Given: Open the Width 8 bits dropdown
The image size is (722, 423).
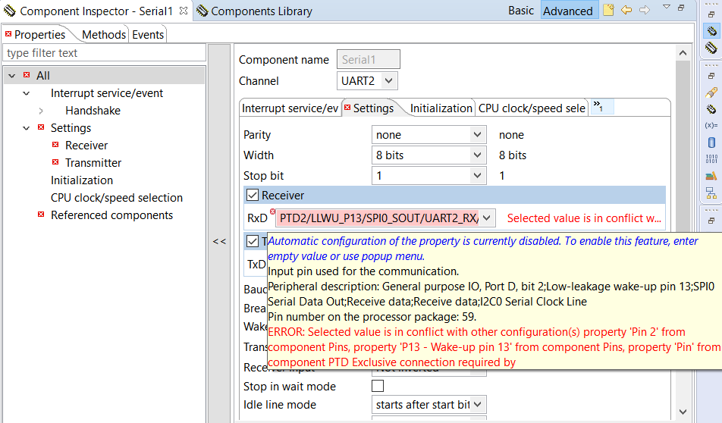Looking at the screenshot, I should point(478,155).
